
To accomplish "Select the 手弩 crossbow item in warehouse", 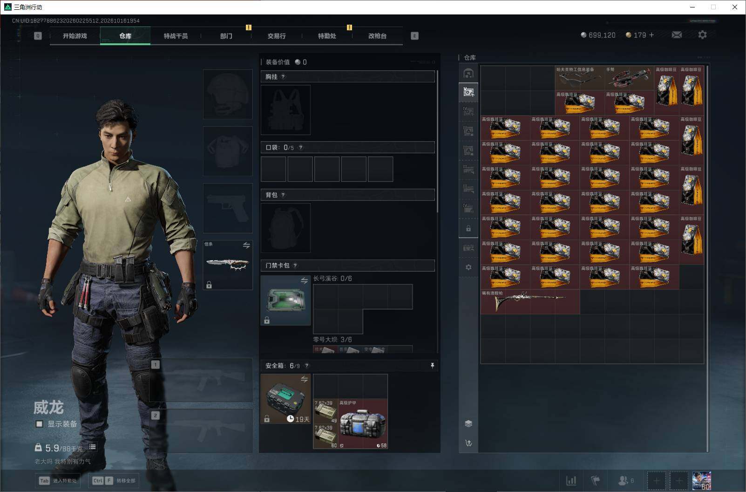I will [x=629, y=78].
